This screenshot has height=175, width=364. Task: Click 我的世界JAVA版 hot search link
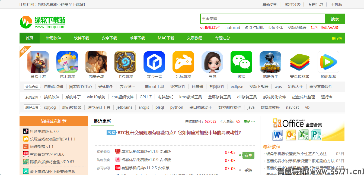[325, 28]
